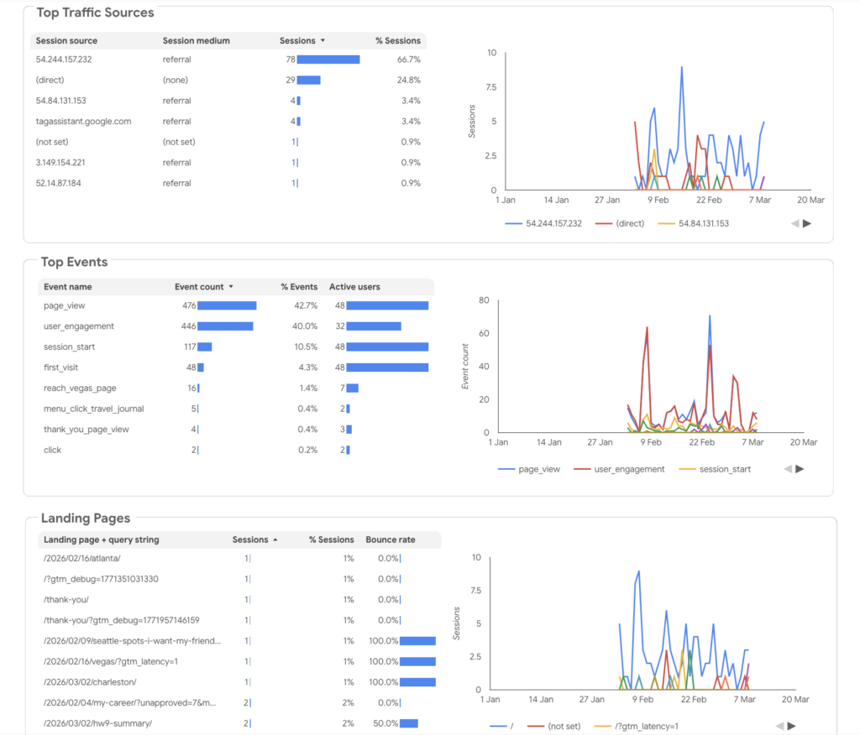Click the % Events column header

(x=298, y=287)
